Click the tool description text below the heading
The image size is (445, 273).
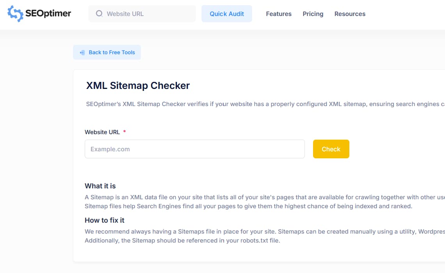234,104
